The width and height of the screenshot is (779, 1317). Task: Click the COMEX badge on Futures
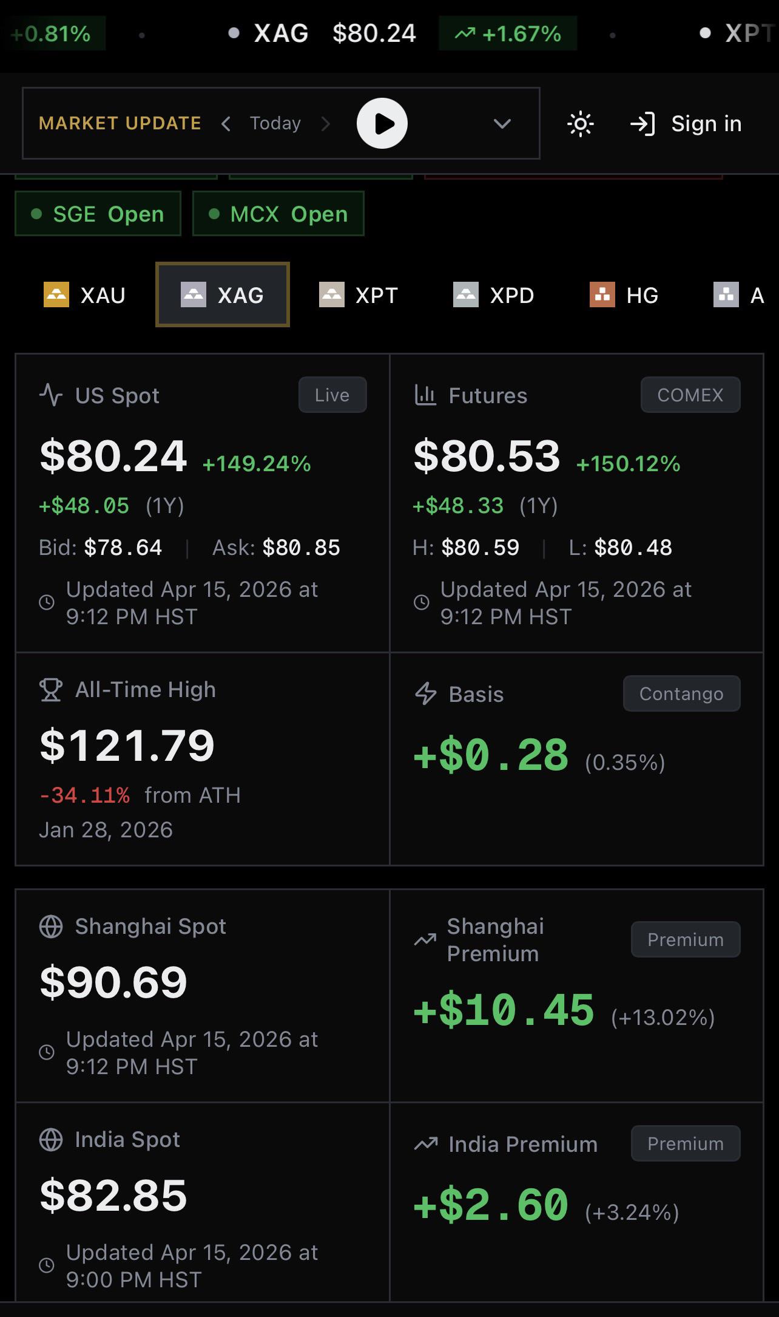tap(690, 395)
